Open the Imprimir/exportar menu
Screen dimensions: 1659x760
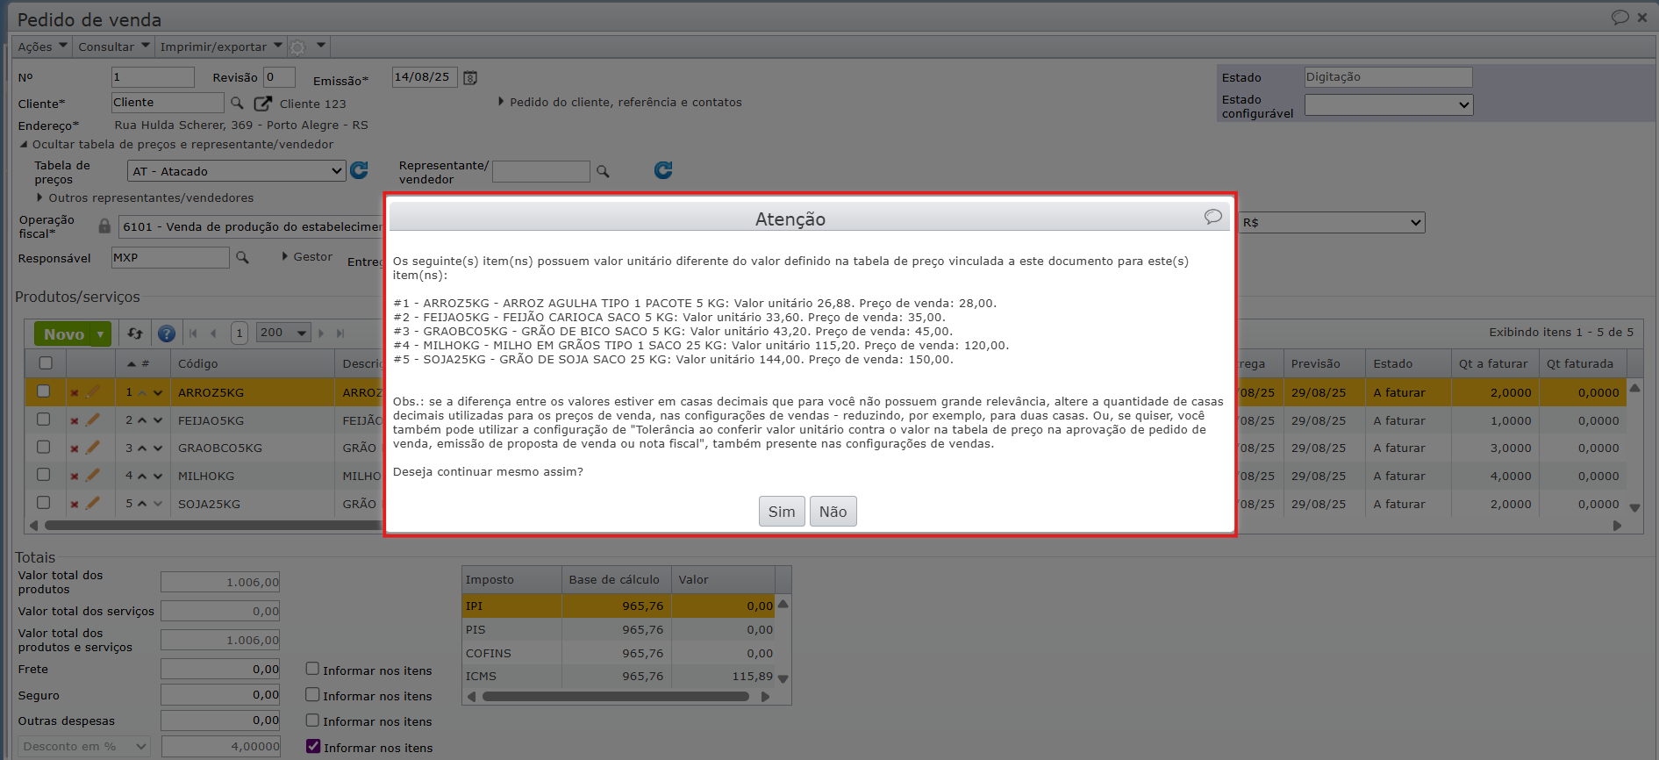221,47
